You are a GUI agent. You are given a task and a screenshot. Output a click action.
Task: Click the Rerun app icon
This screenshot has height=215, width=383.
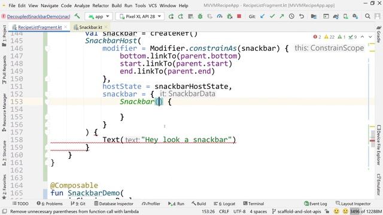pyautogui.click(x=171, y=16)
